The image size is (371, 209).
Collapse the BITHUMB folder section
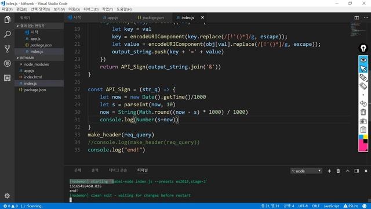(39, 58)
